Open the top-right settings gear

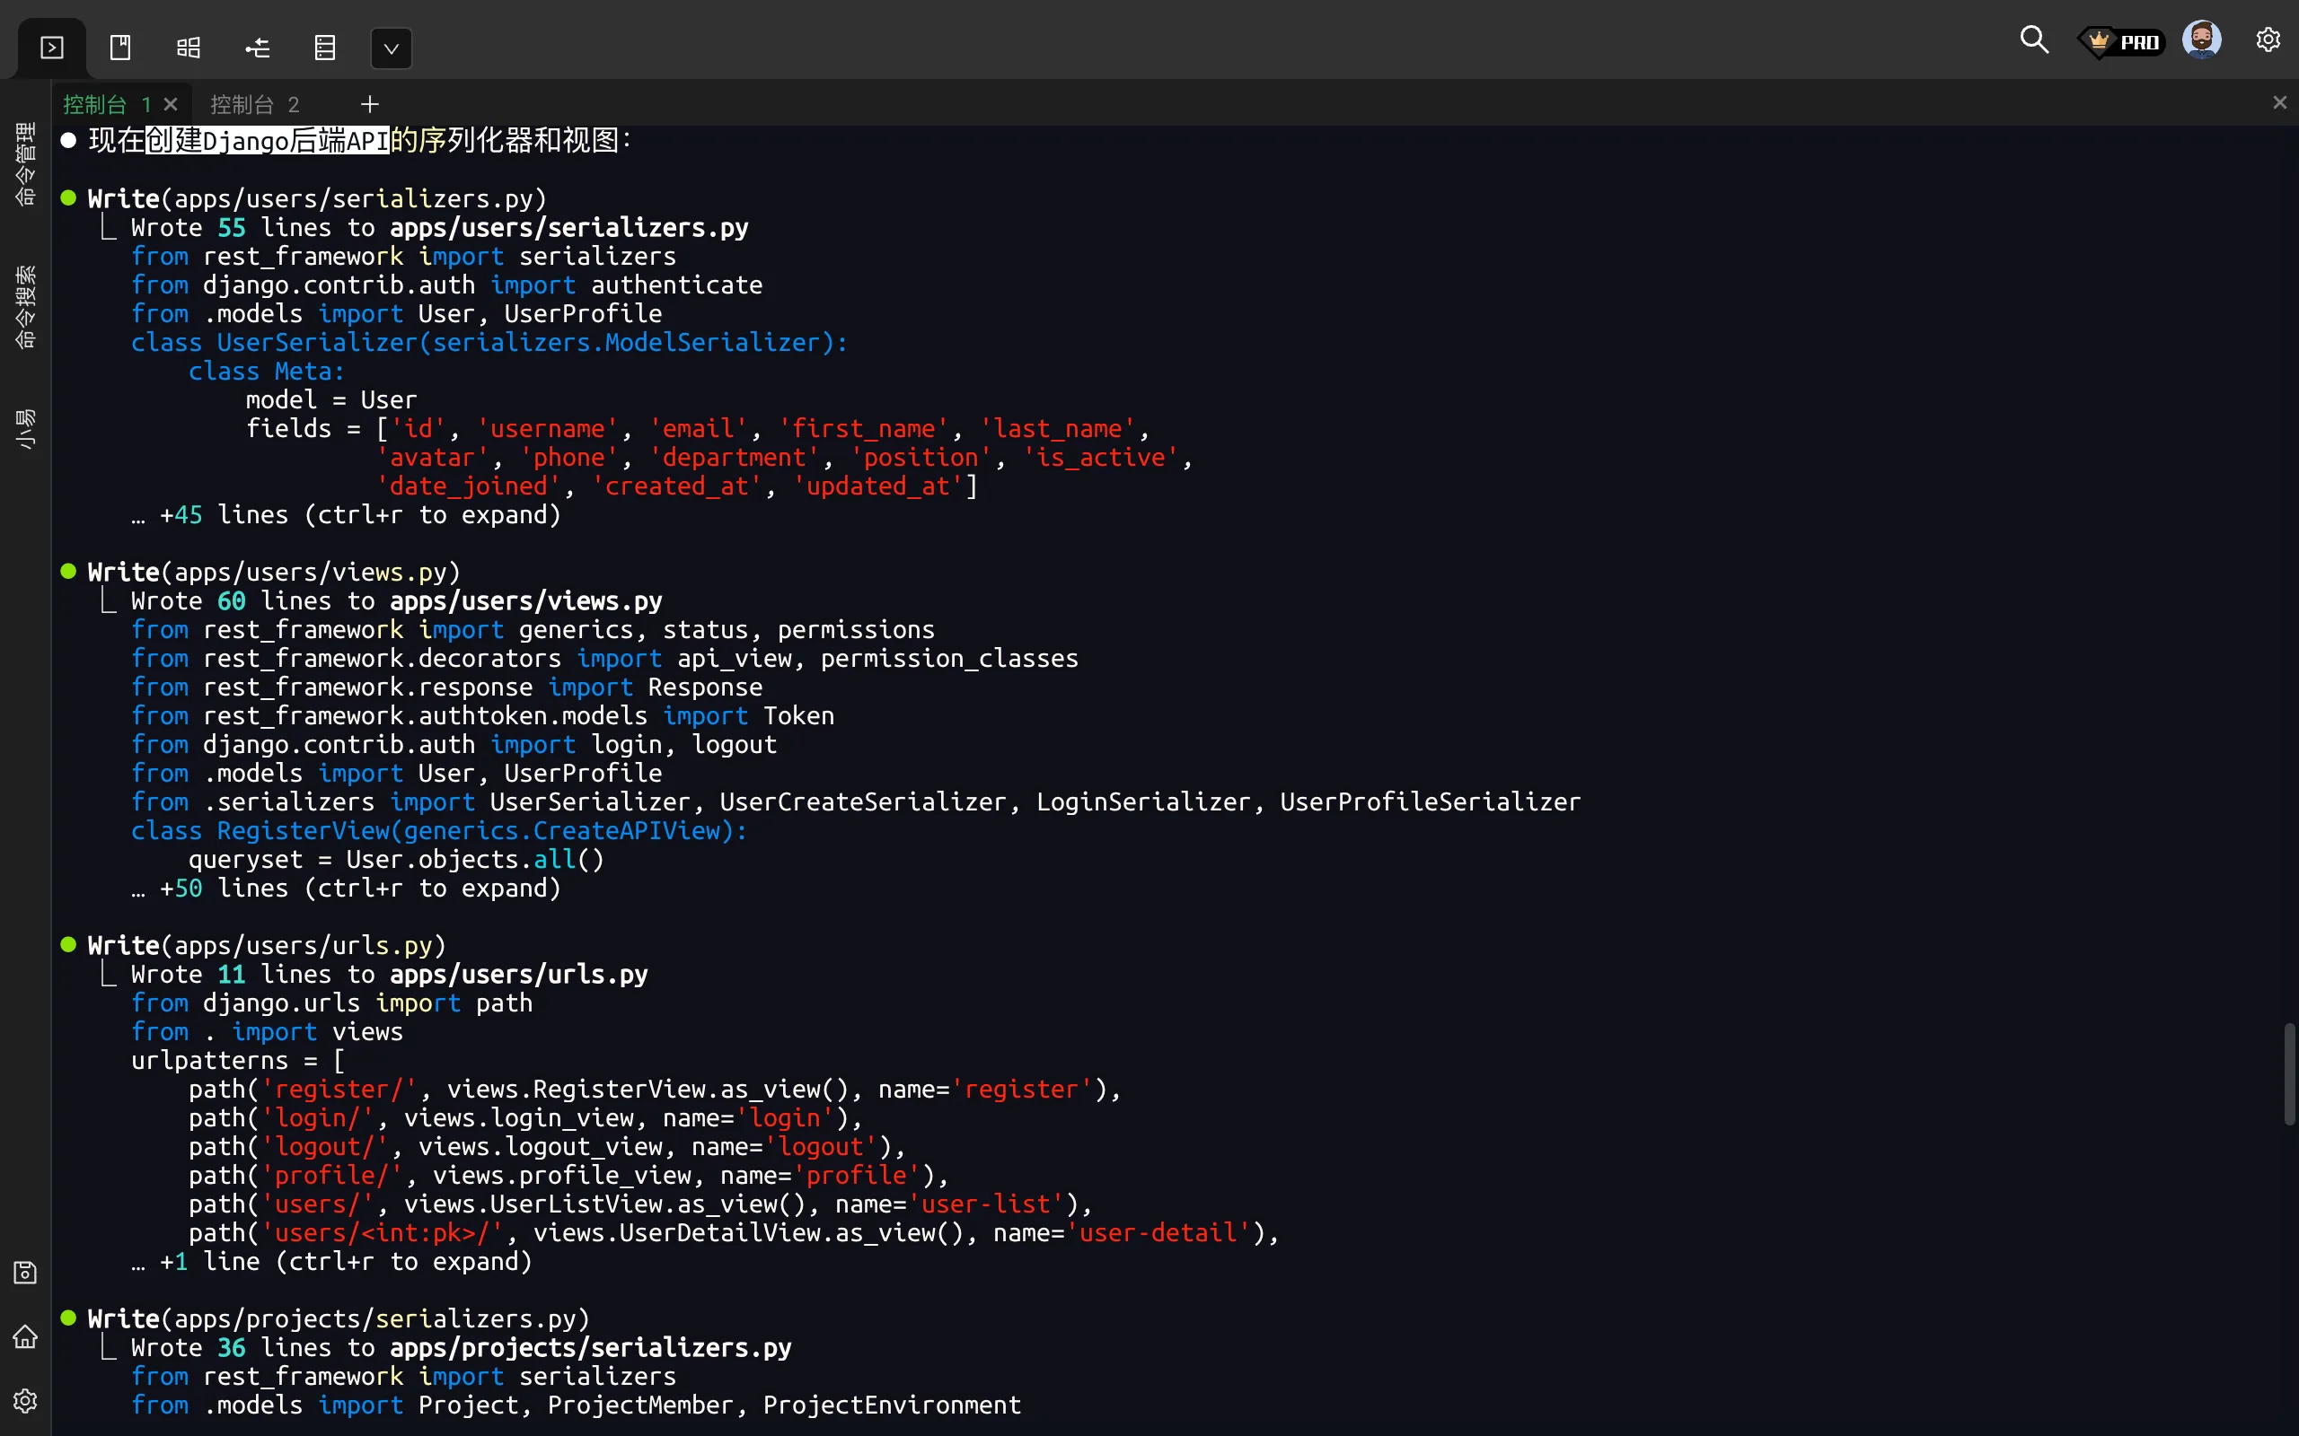click(2268, 39)
